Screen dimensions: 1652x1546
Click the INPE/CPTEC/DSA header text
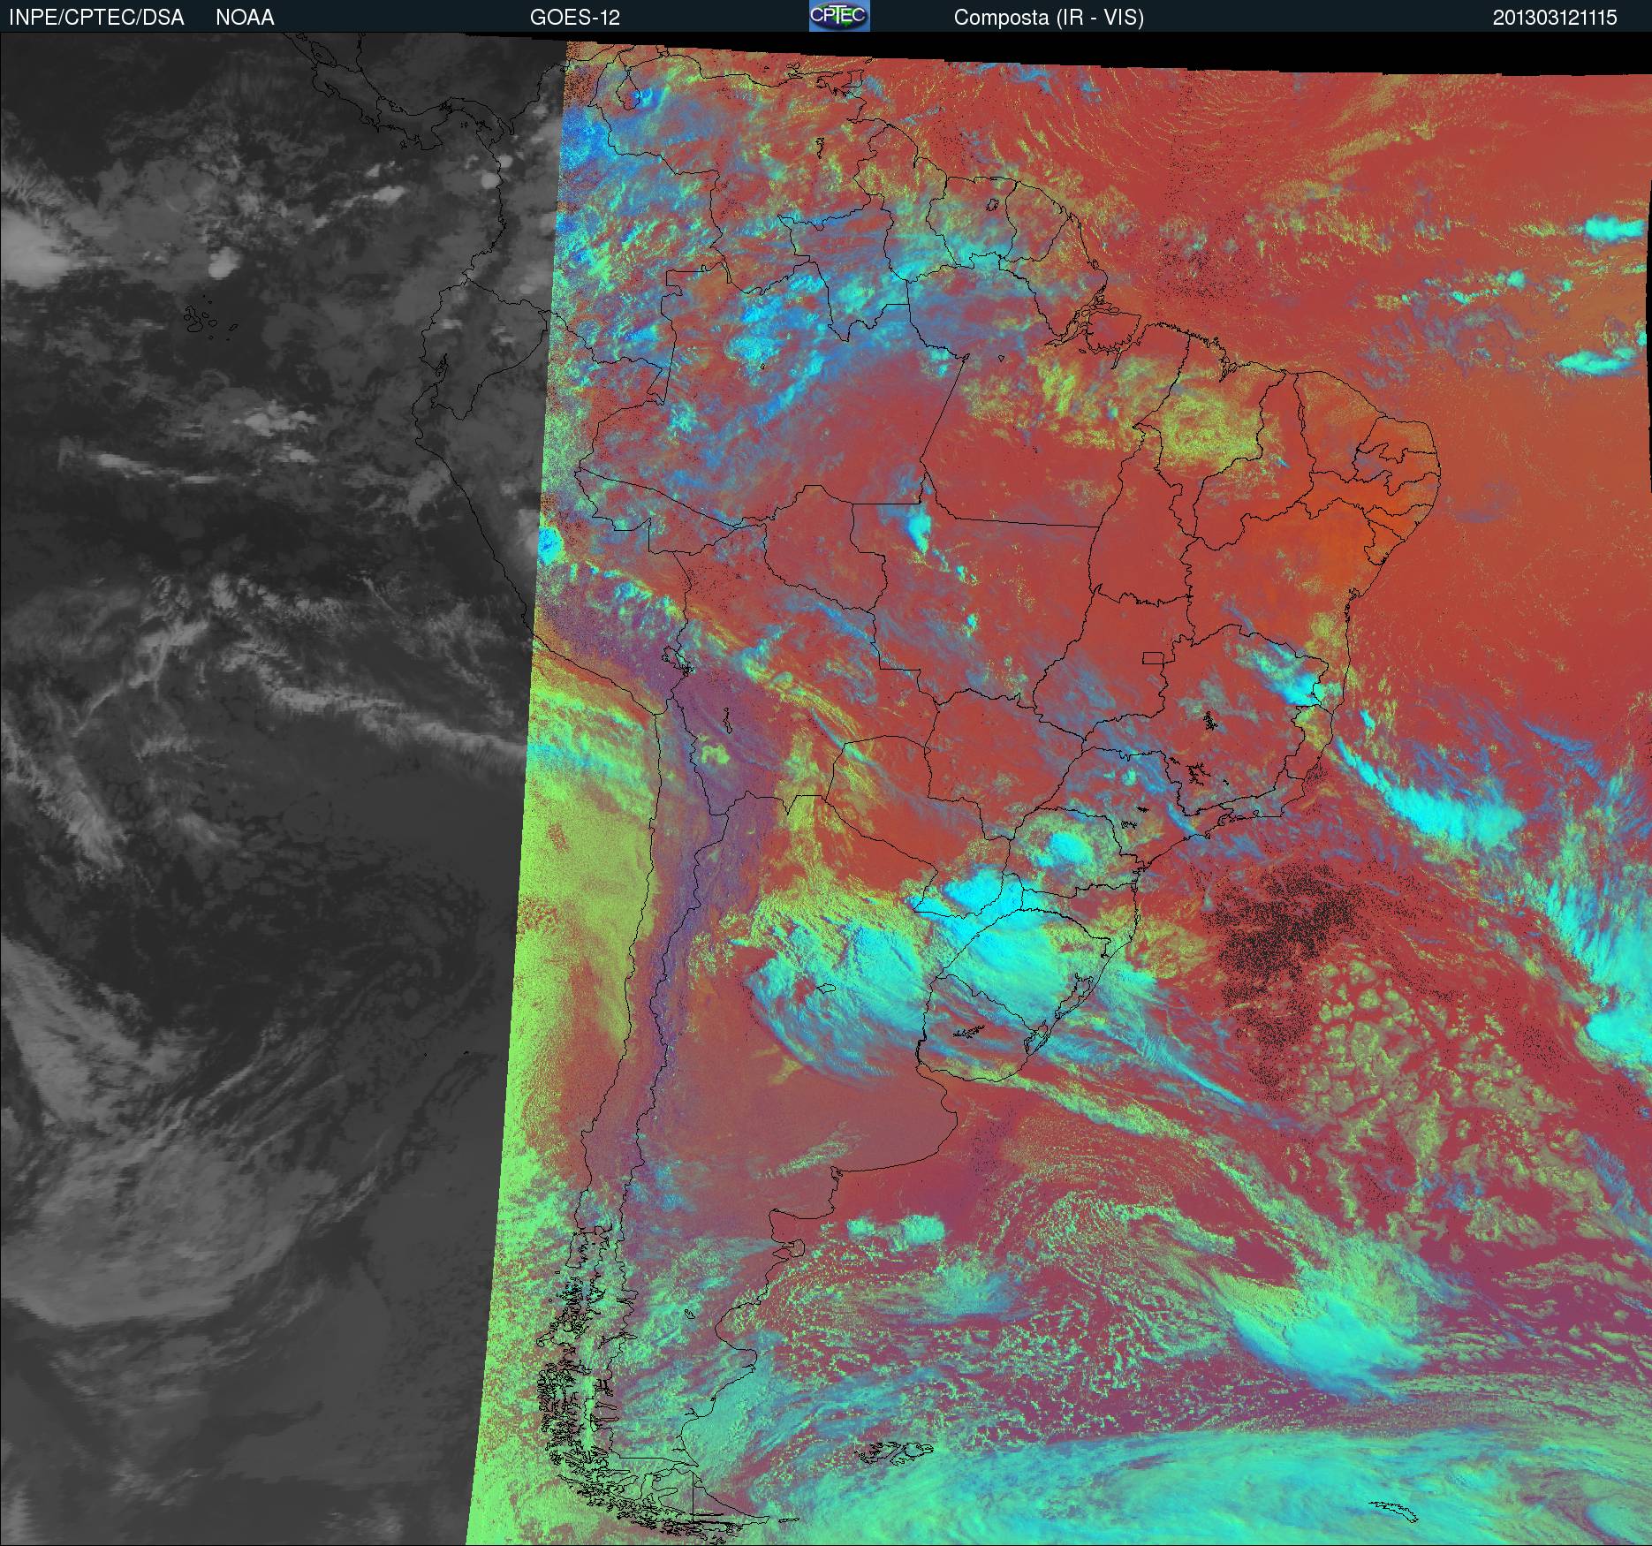(x=95, y=18)
